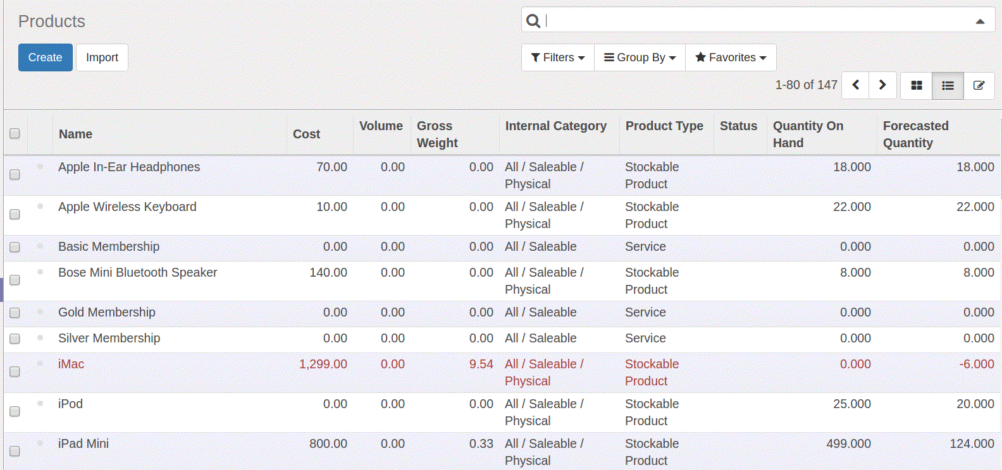This screenshot has height=470, width=1002.
Task: Check the Gold Membership row
Action: [x=15, y=313]
